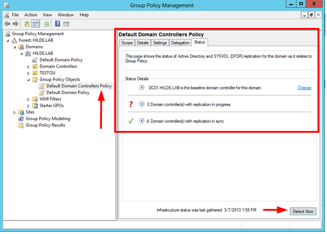
Task: Select Group Policy Results label
Action: coord(46,125)
